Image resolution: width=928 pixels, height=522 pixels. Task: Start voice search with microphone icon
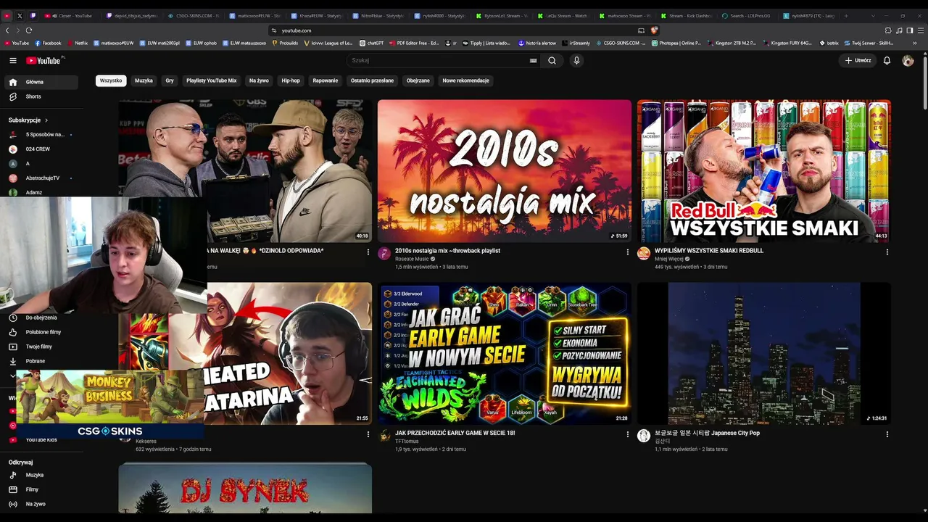tap(576, 60)
